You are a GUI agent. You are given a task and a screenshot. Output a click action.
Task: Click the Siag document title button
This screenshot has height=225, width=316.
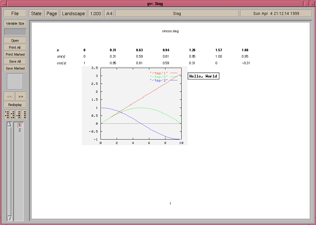(177, 14)
